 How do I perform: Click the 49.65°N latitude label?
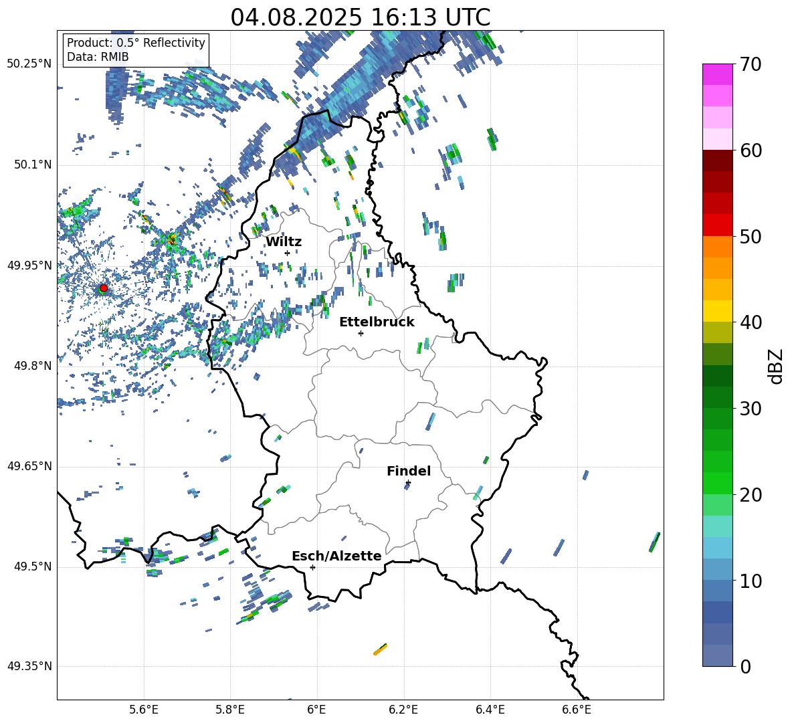pyautogui.click(x=29, y=466)
